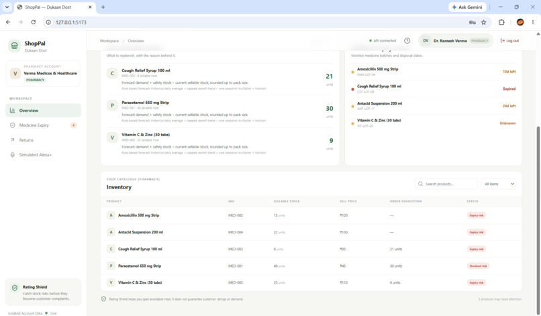Click the Stockout risk badge for Paracetamol
The height and width of the screenshot is (316, 541).
478,266
